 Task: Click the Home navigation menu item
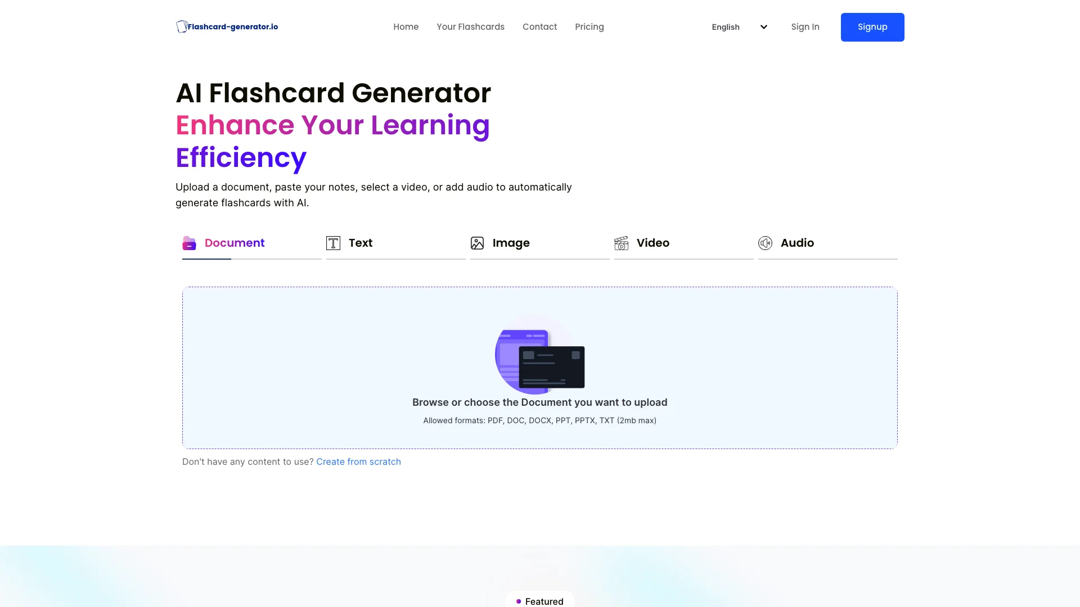[405, 26]
